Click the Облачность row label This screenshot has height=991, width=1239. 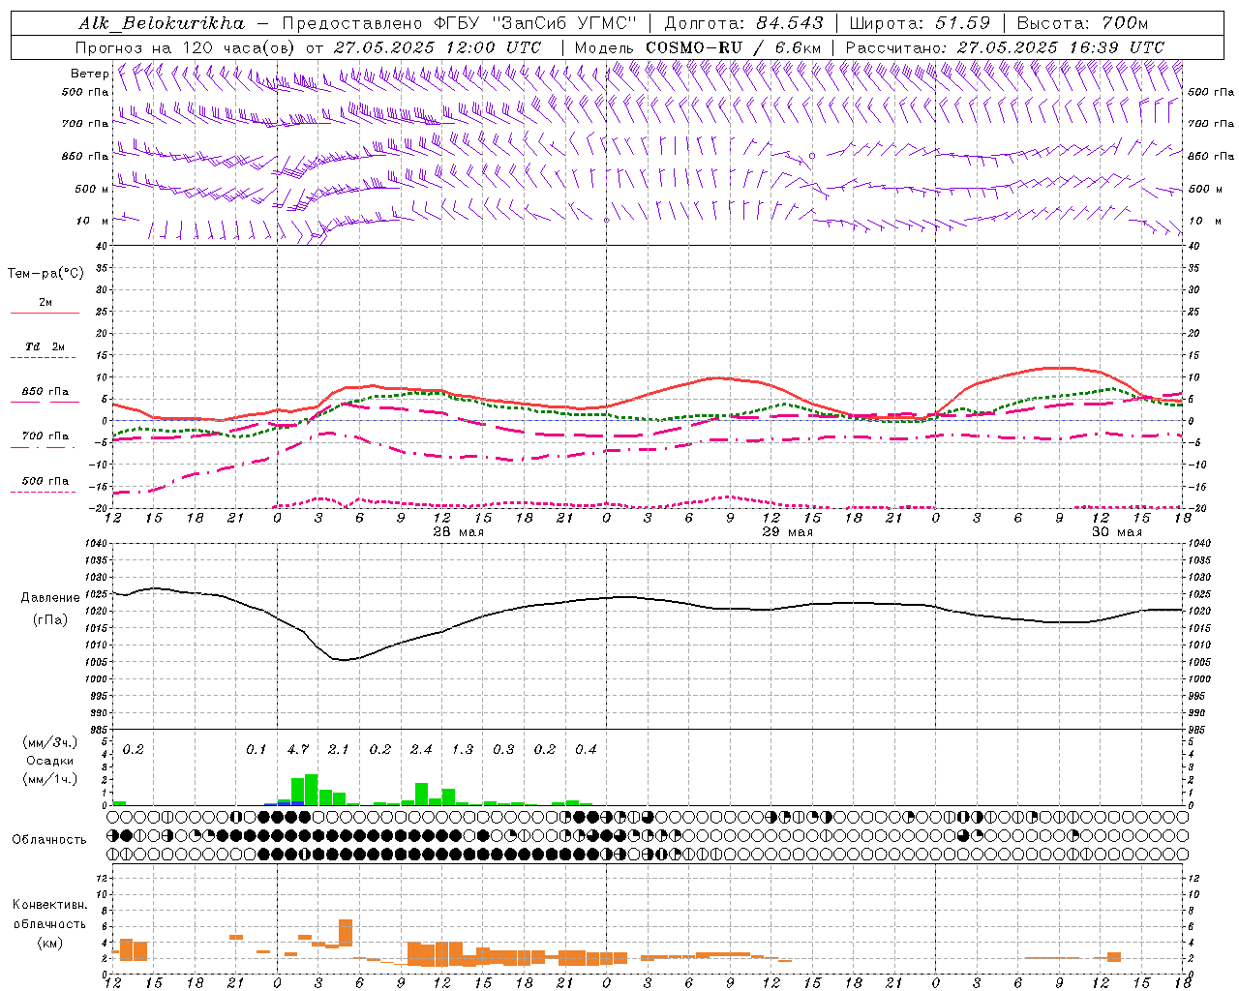49,840
